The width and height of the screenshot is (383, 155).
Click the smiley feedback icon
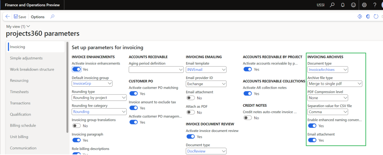pos(353,5)
